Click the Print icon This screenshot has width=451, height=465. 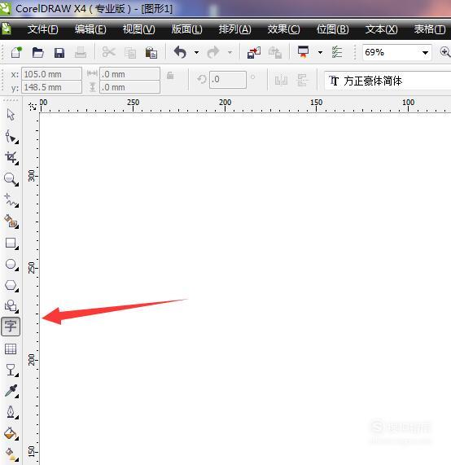tap(81, 52)
